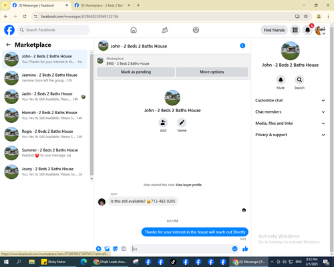Open Chrome tab search dropdown
The height and width of the screenshot is (267, 334).
click(5, 5)
